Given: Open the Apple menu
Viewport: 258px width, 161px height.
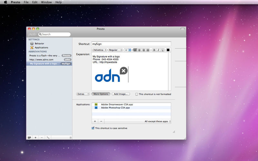Looking at the screenshot, I should point(5,2).
